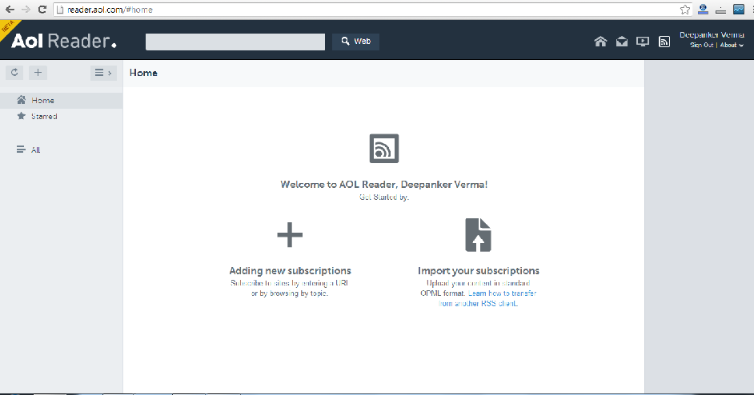
Task: Click the Sign Out link
Action: (702, 45)
